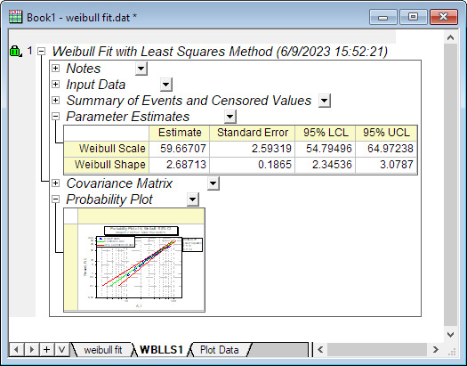Image resolution: width=467 pixels, height=366 pixels.
Task: Click the Parameter Estimates label
Action: [128, 117]
